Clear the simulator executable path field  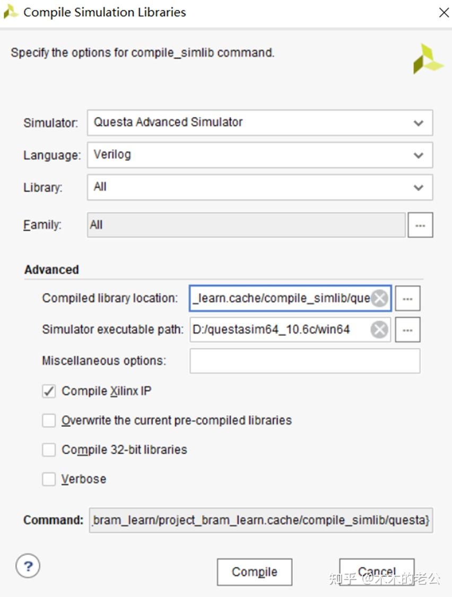coord(379,330)
